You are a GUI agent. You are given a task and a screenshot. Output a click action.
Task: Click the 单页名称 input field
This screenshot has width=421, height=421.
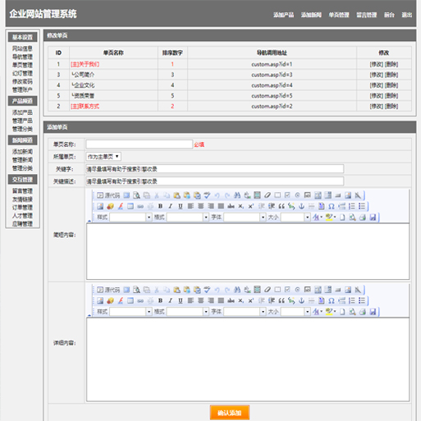tap(140, 144)
